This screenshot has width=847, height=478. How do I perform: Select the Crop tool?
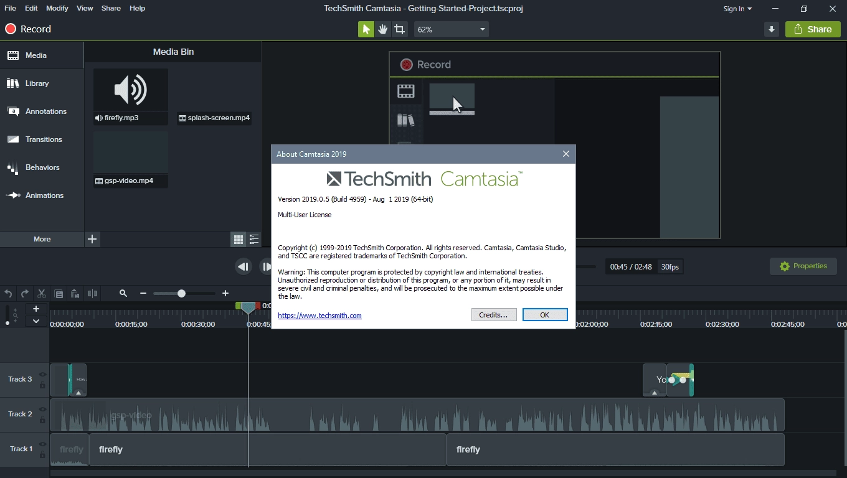click(x=399, y=29)
